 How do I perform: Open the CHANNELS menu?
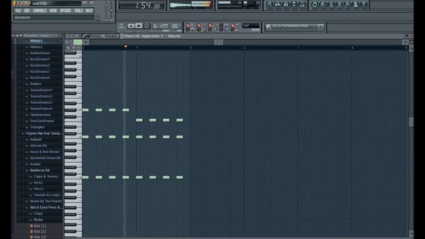click(x=40, y=11)
